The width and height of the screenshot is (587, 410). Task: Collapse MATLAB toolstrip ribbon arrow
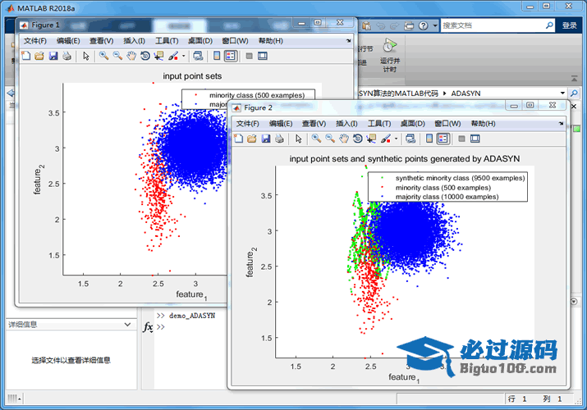pos(574,78)
